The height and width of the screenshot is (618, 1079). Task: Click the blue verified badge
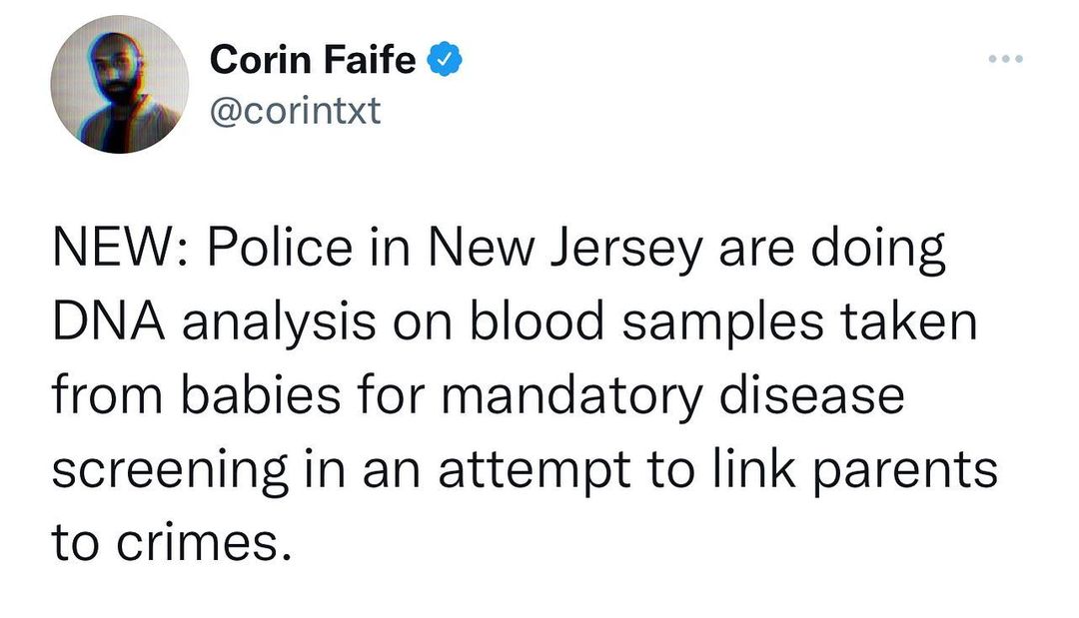(444, 62)
